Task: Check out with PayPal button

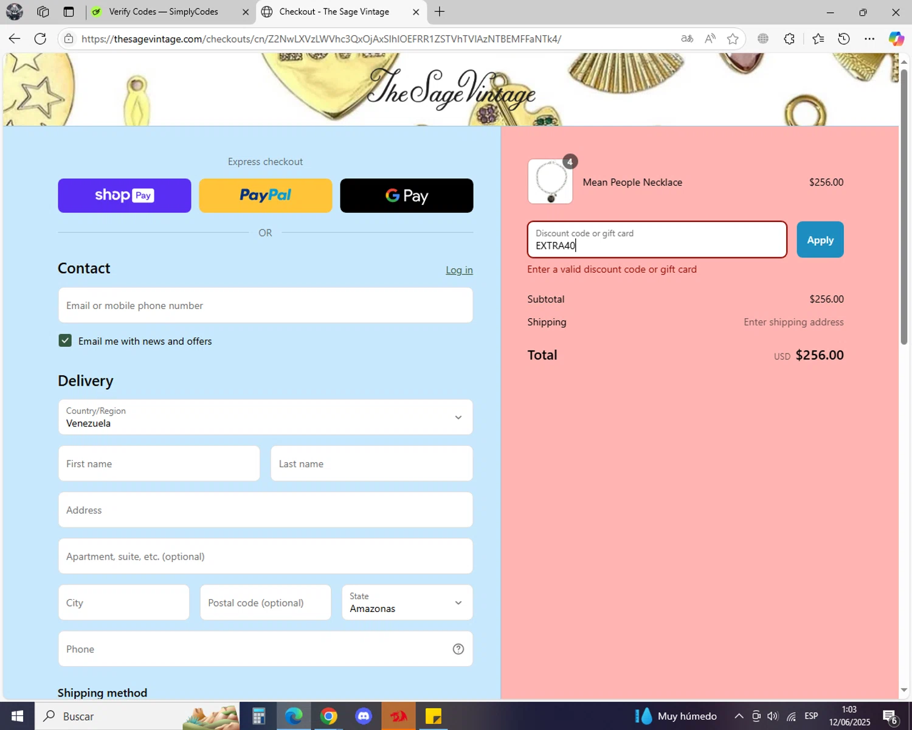Action: pos(266,195)
